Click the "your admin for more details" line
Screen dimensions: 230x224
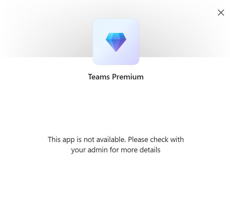click(116, 150)
